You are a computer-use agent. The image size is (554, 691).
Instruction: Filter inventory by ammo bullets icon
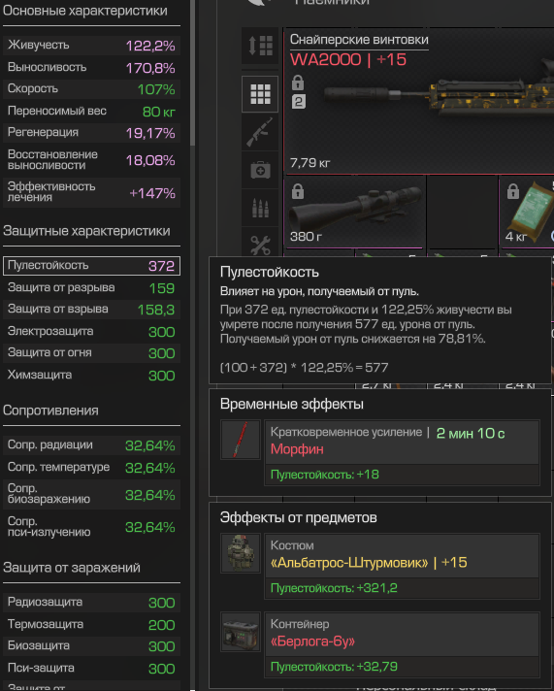[260, 208]
